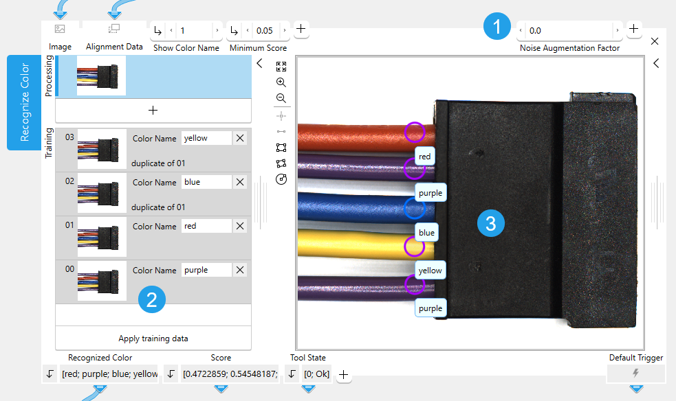Click the Alignment Data input icon
The width and height of the screenshot is (676, 401).
point(114,29)
